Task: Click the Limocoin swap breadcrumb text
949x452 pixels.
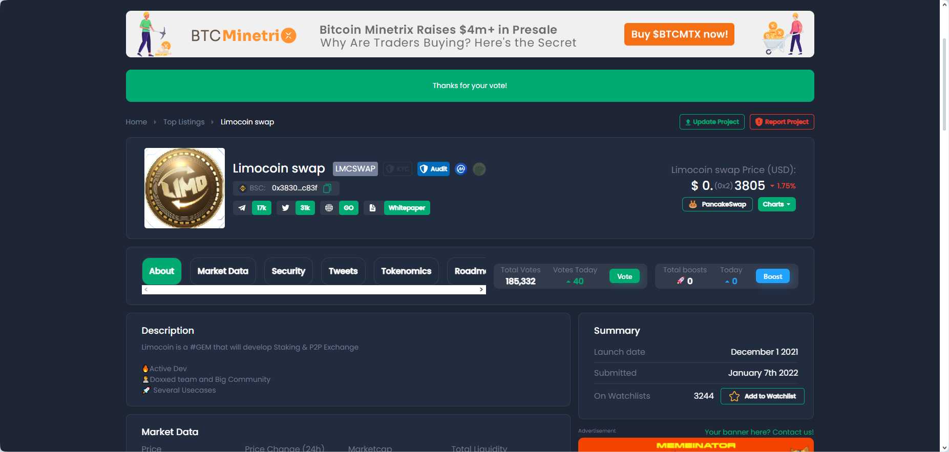Action: (247, 122)
